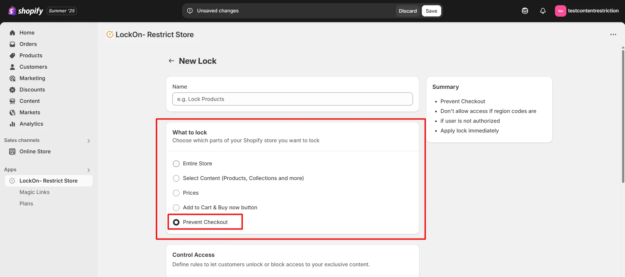Open Online Store sales channel
The image size is (625, 277).
49,151
